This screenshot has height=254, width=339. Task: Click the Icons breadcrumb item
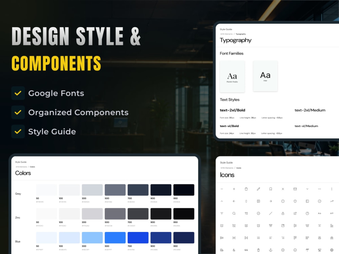tap(239, 168)
